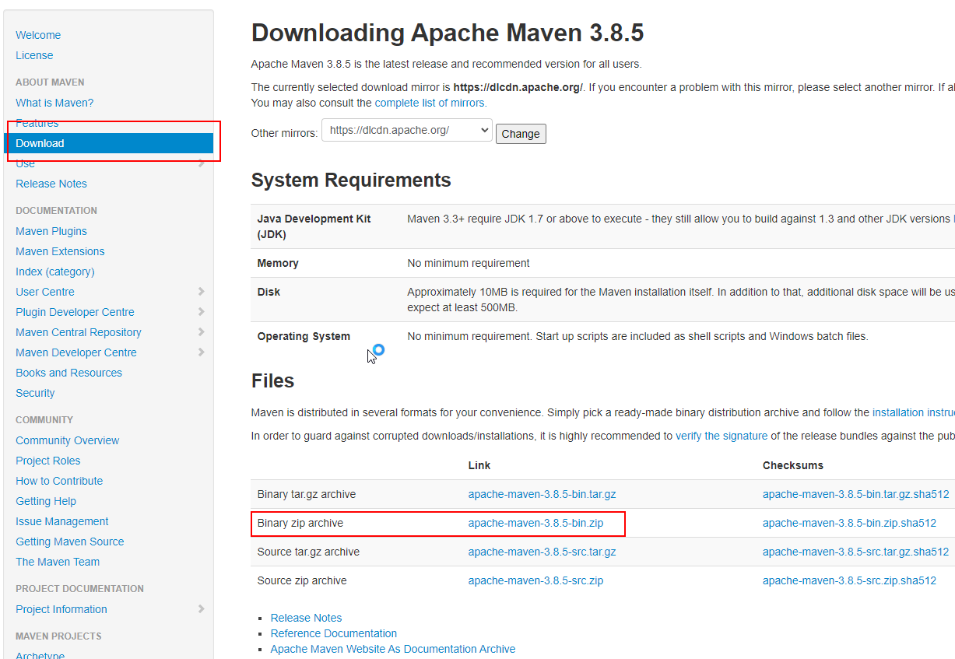Open the License link in sidebar
The image size is (955, 659).
[34, 55]
